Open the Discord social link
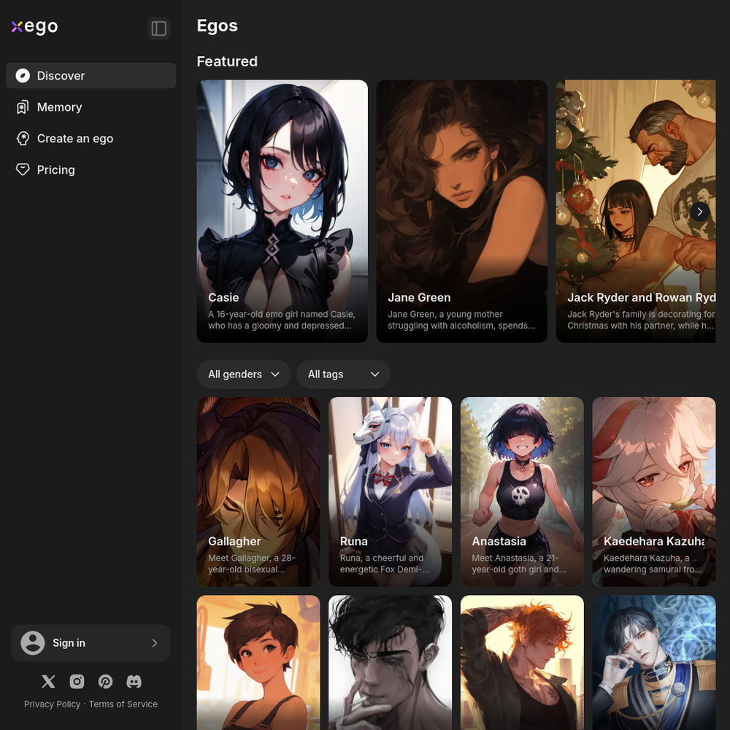 134,682
